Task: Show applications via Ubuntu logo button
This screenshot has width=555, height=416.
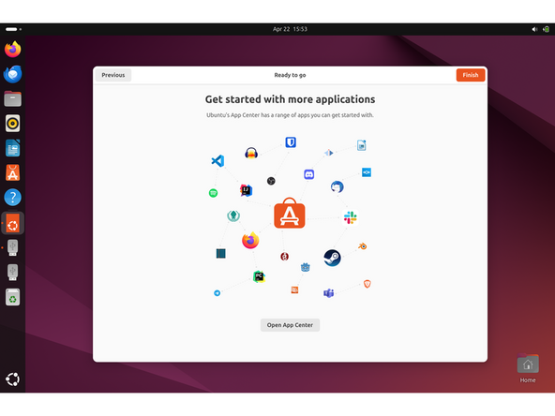Action: coord(13,379)
